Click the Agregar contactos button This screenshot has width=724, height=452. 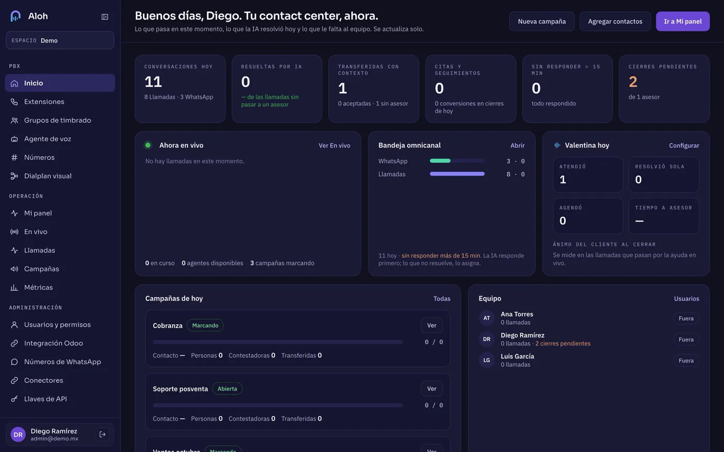pos(615,21)
